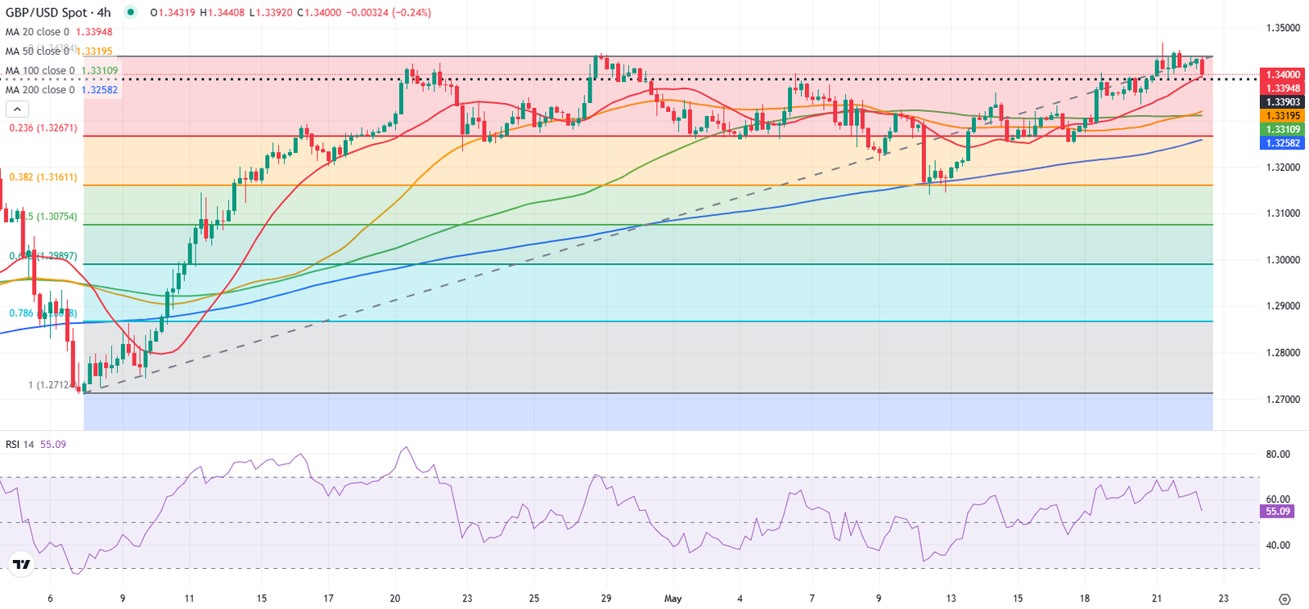Click the black 1.33903 price label

(x=1284, y=102)
